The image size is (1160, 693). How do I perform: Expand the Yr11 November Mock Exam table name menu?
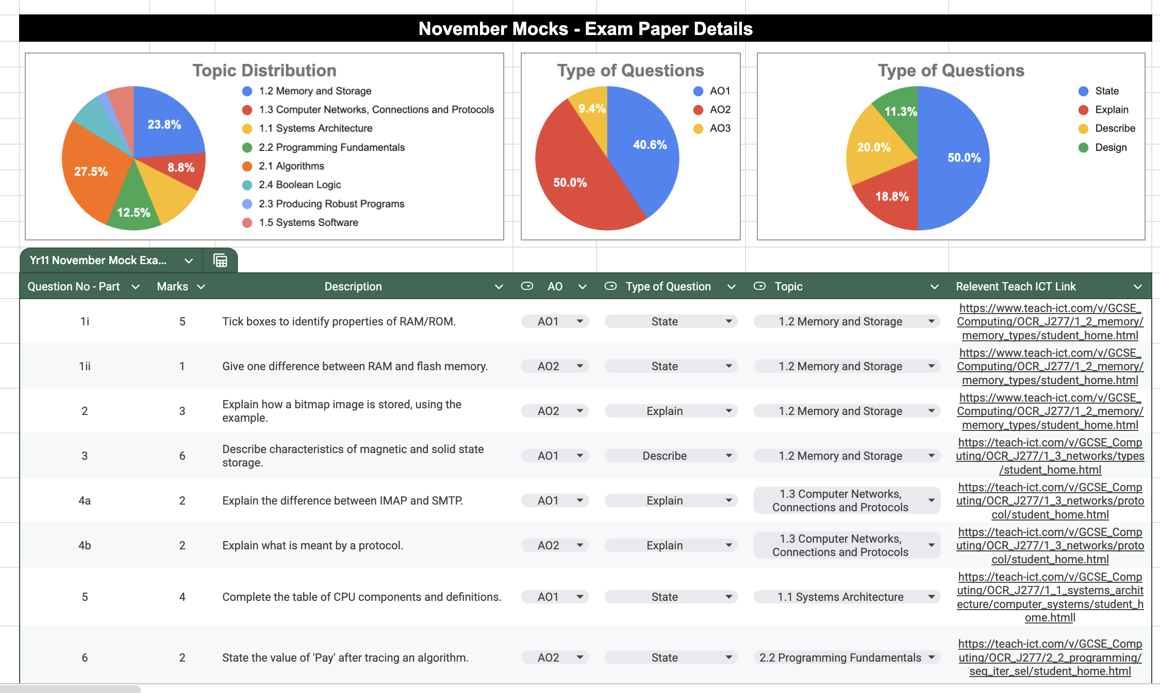[x=189, y=261]
